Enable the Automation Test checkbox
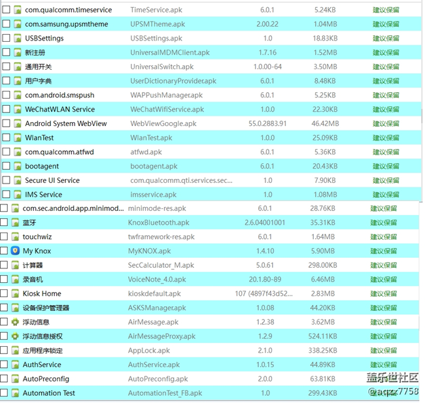The width and height of the screenshot is (425, 405). [5, 393]
